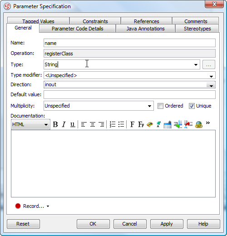Open font color palette icon
The height and width of the screenshot is (236, 227).
150,124
